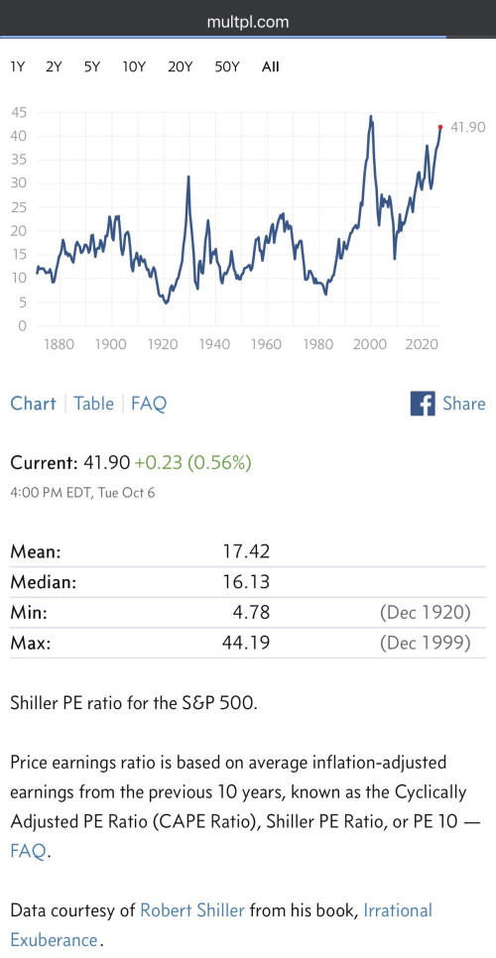Click the Share link text
The image size is (496, 958).
[464, 404]
